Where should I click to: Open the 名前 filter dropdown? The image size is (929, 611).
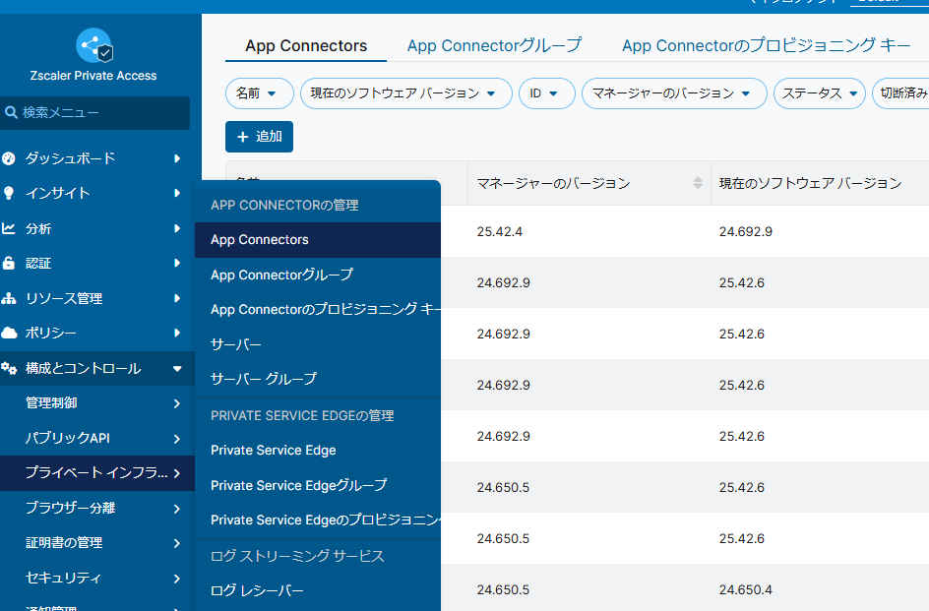(x=260, y=93)
